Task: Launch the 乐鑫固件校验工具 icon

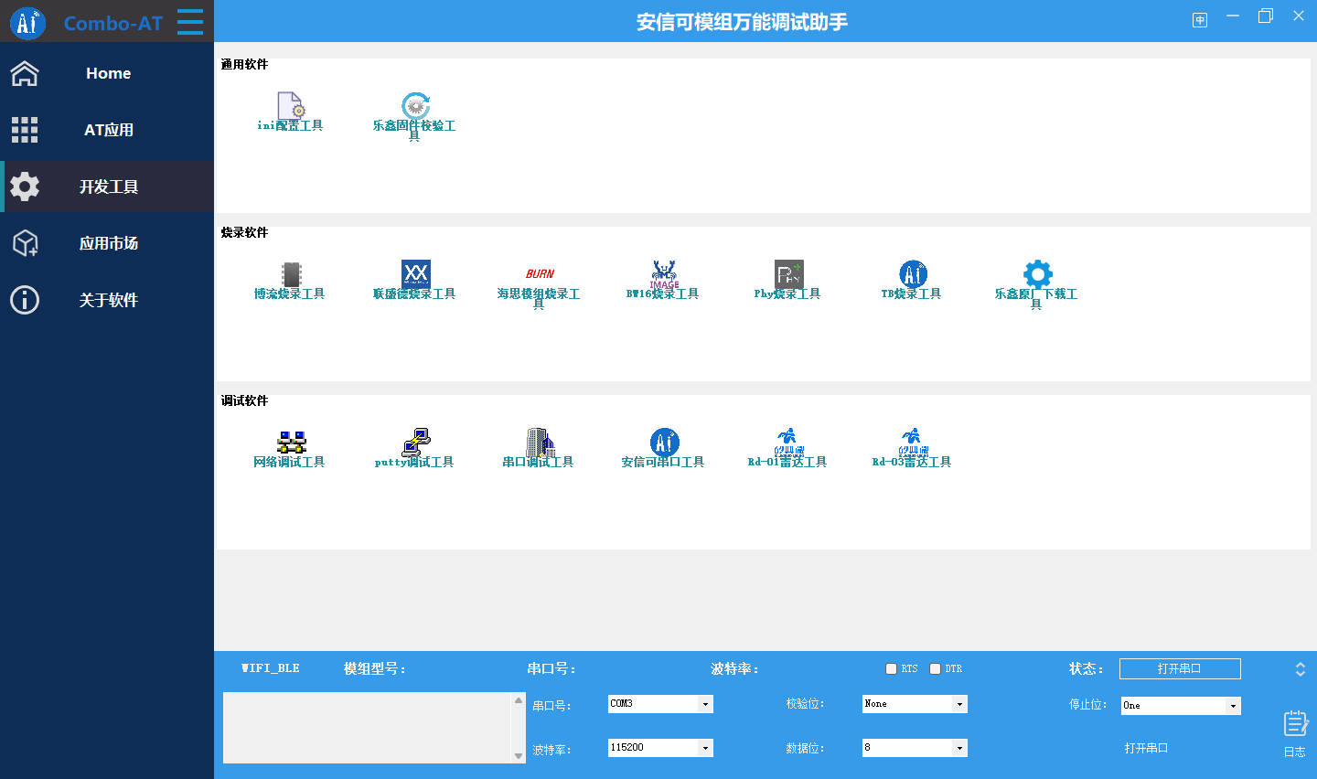Action: [415, 107]
